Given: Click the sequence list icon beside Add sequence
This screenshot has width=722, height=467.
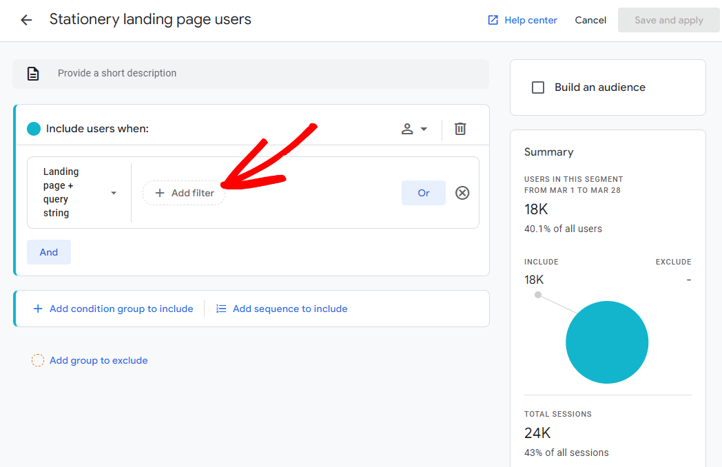Looking at the screenshot, I should point(221,309).
